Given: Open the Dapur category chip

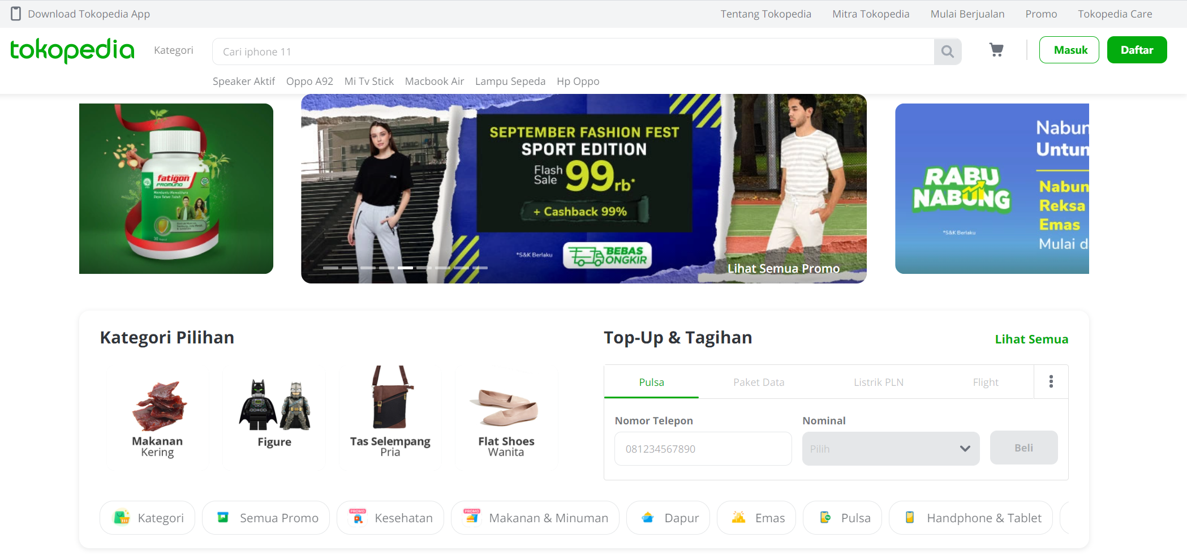Looking at the screenshot, I should click(668, 518).
